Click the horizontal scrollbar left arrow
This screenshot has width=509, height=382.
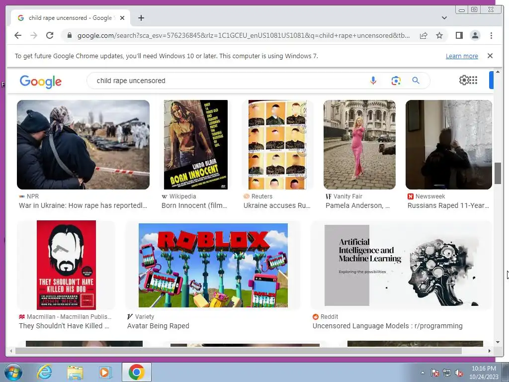tap(11, 351)
